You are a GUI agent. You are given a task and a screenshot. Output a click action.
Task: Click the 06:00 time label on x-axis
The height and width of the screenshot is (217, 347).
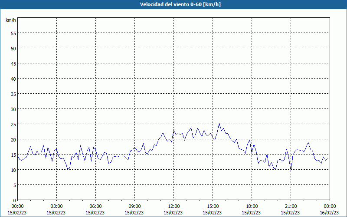[x=95, y=207]
